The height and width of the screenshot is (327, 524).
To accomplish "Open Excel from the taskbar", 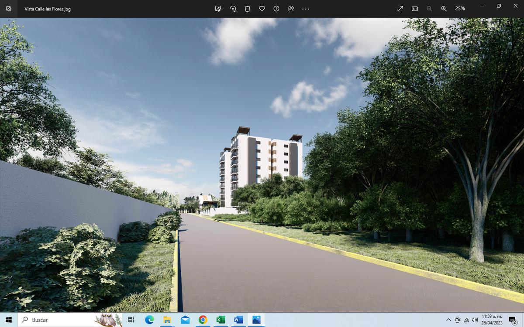I will (x=221, y=320).
